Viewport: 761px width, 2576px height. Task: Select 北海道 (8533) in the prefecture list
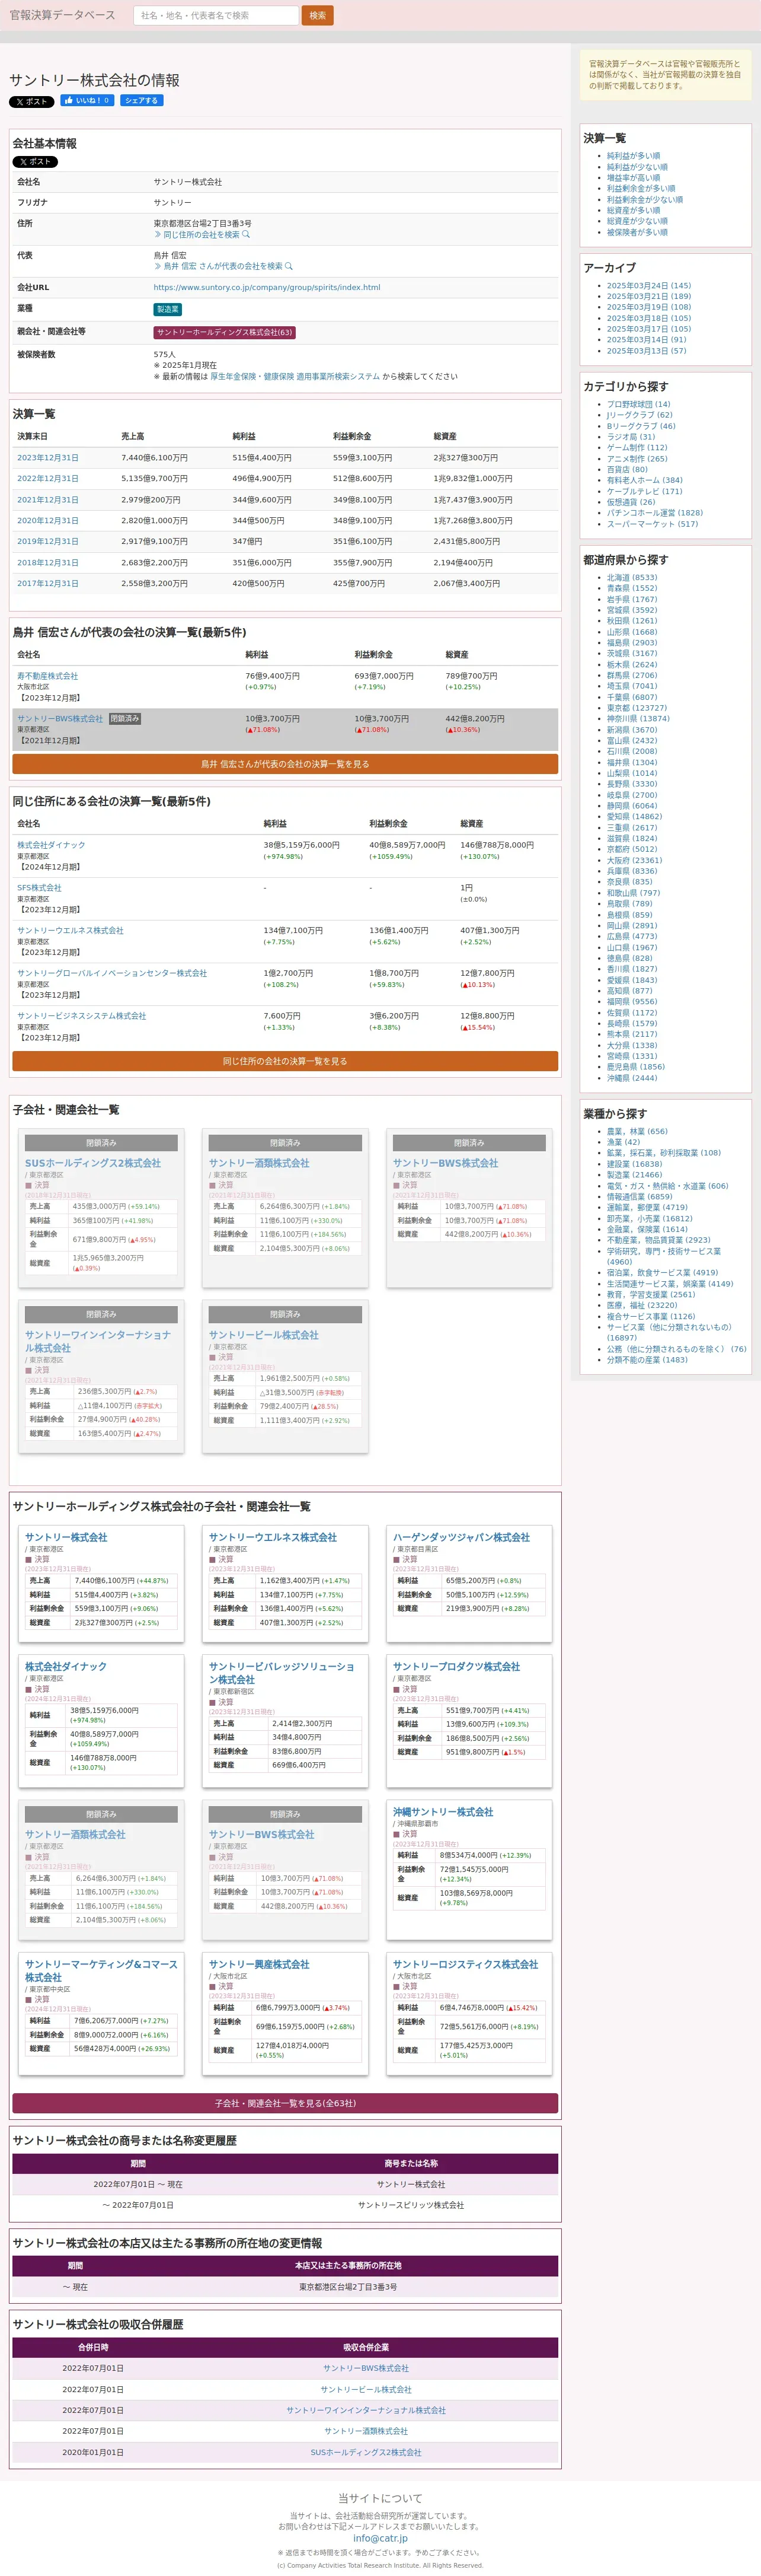632,578
